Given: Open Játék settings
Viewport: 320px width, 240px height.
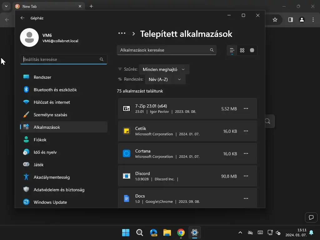Looking at the screenshot, I should [64, 164].
